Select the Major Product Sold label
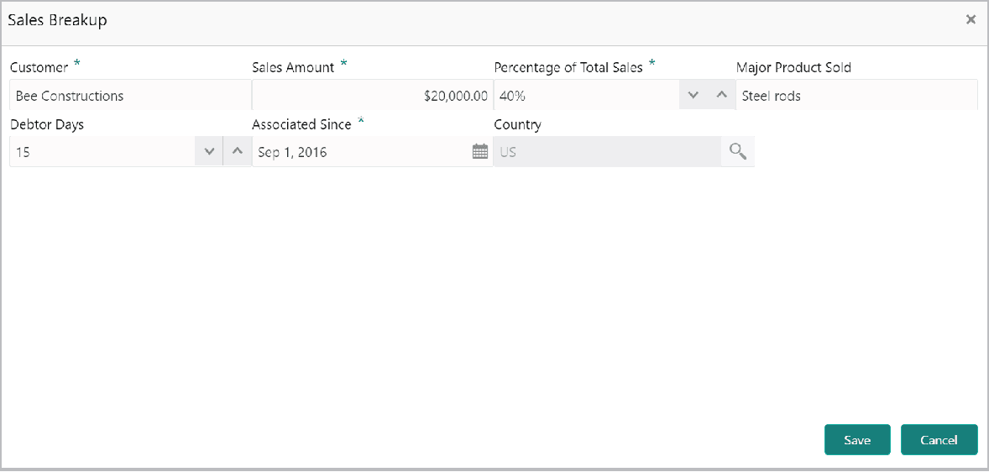 (793, 68)
